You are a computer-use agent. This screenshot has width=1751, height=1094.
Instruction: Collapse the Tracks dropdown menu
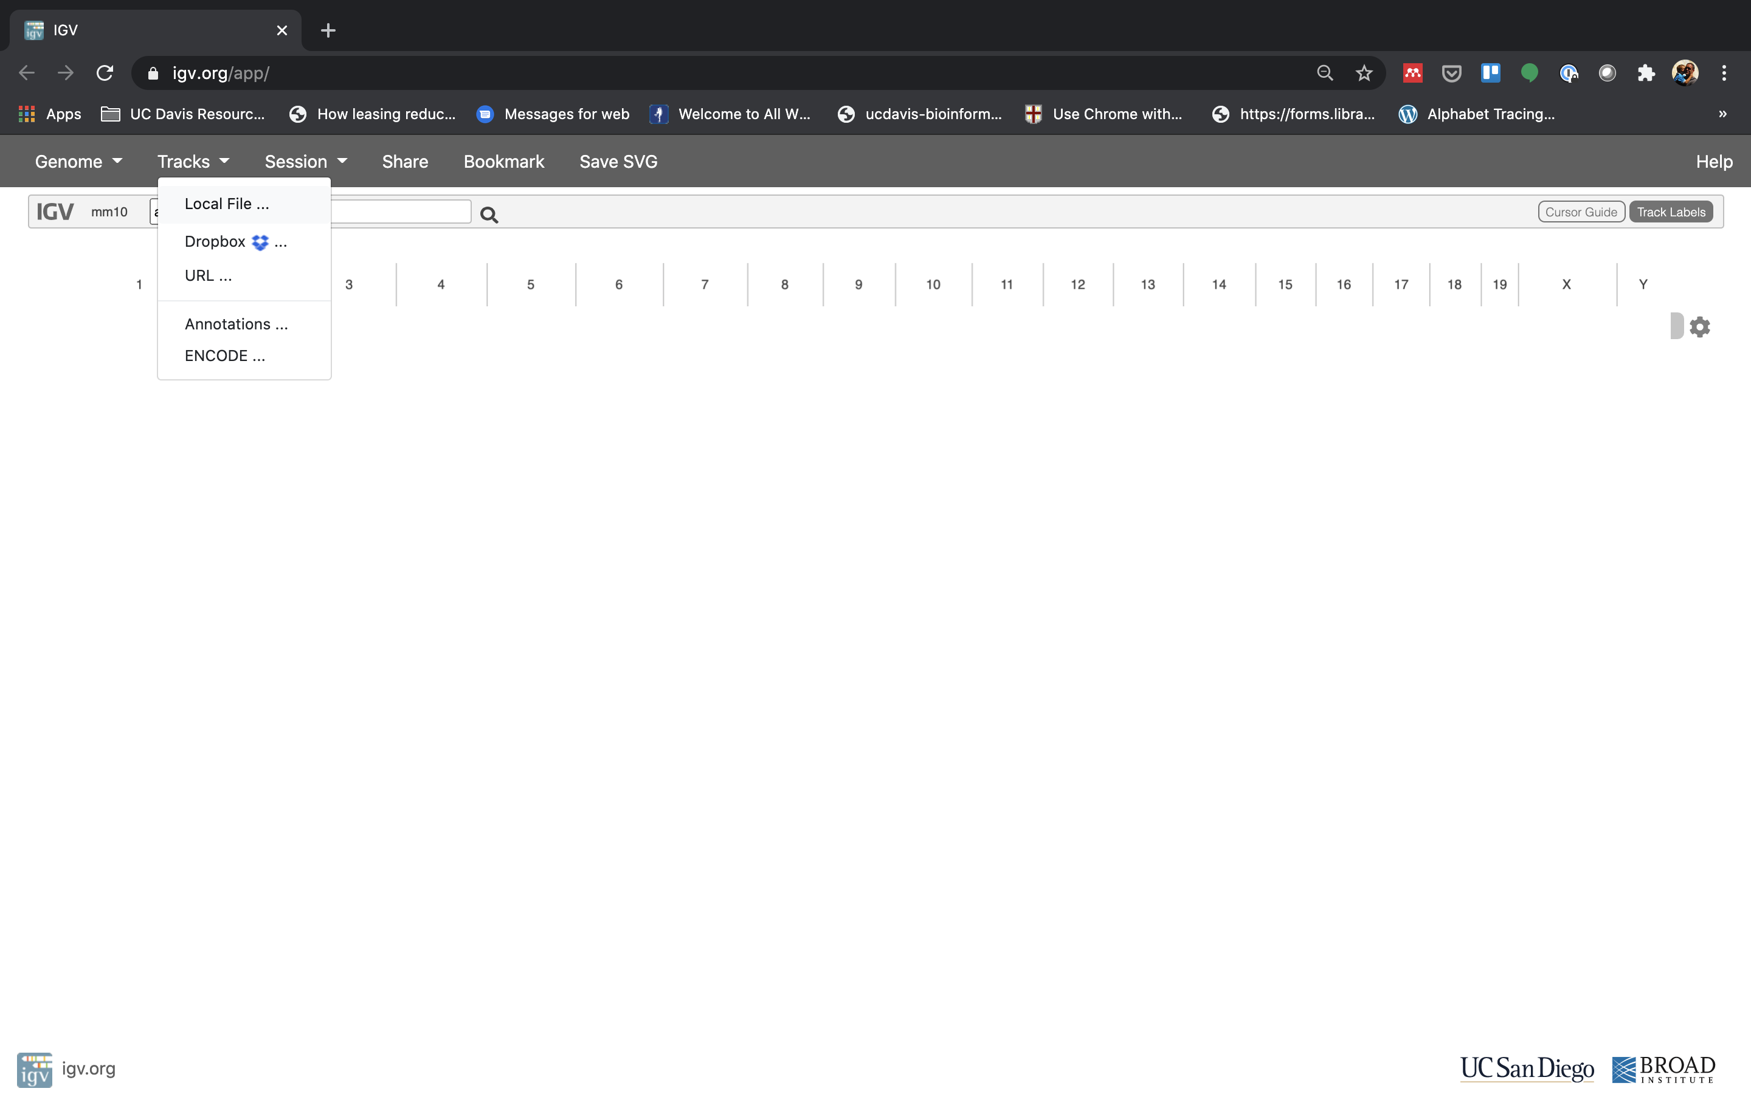coord(193,161)
